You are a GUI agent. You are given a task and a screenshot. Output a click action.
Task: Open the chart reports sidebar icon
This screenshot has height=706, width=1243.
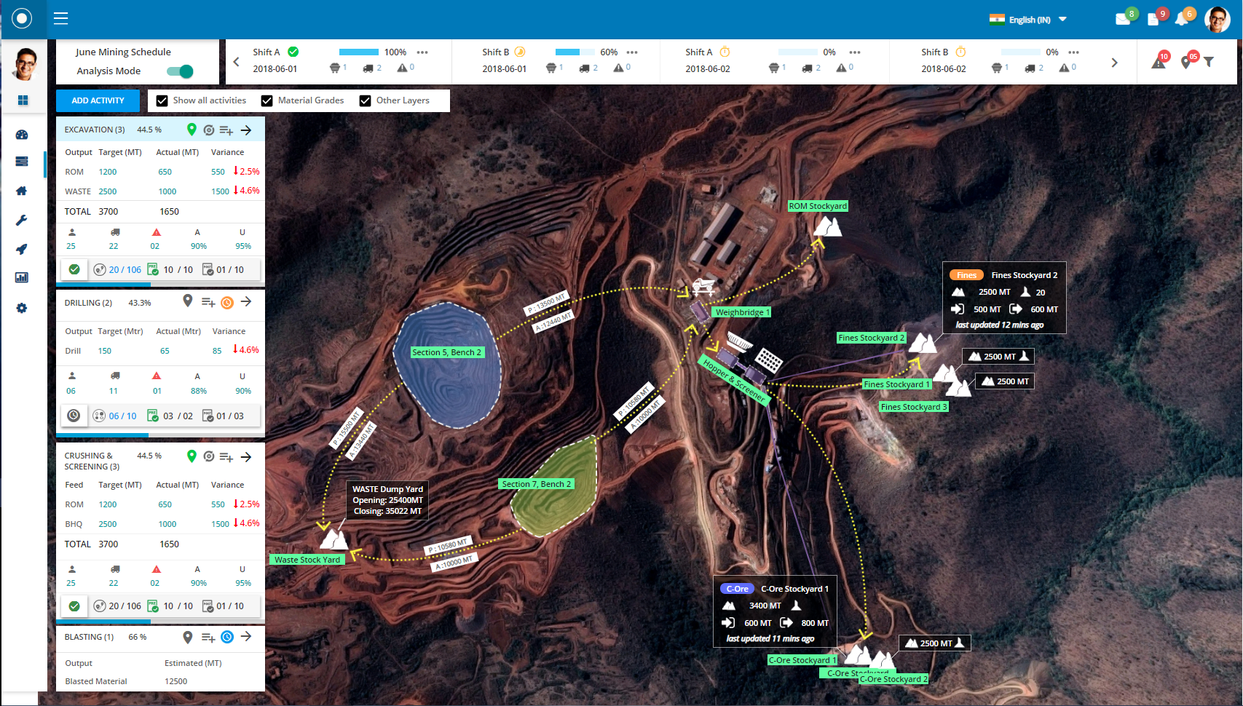tap(22, 277)
